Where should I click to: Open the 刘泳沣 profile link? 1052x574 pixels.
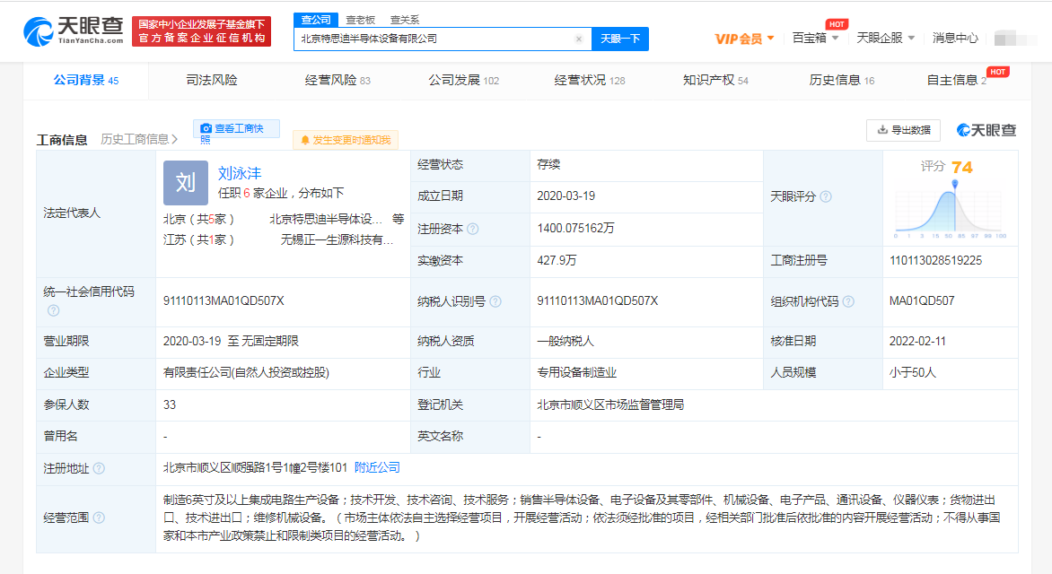(240, 174)
